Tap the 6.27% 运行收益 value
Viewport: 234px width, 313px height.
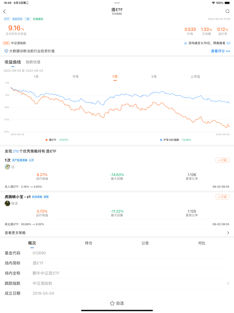(42, 175)
